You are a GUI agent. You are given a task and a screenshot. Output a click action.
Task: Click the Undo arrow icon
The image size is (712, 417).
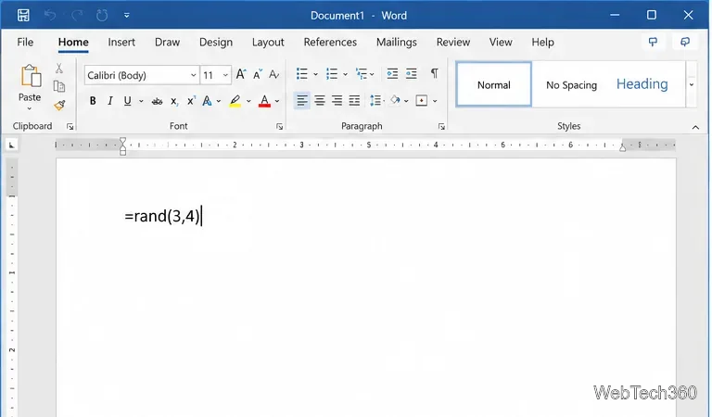tap(50, 16)
